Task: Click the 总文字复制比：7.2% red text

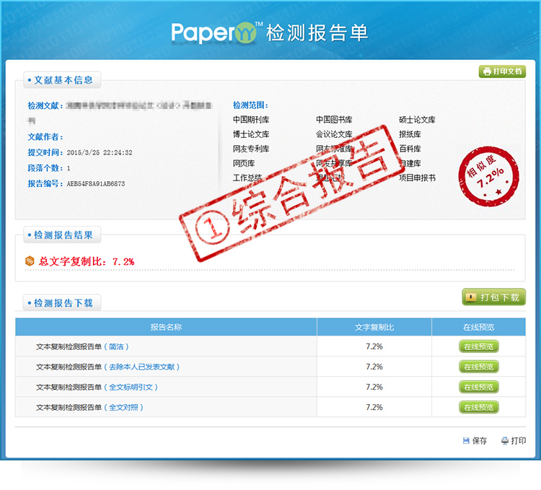Action: coord(87,261)
